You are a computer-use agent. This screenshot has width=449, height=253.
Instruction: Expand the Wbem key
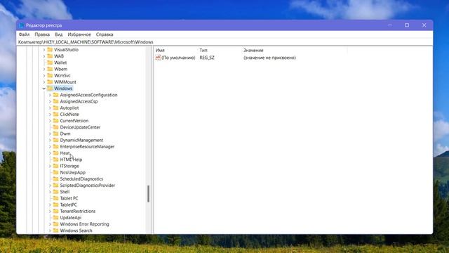44,69
